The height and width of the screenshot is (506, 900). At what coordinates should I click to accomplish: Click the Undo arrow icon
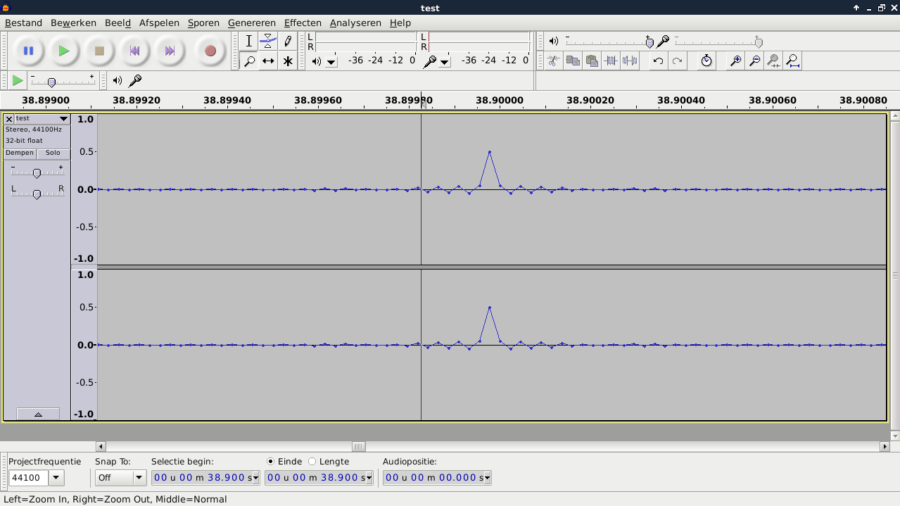[658, 61]
